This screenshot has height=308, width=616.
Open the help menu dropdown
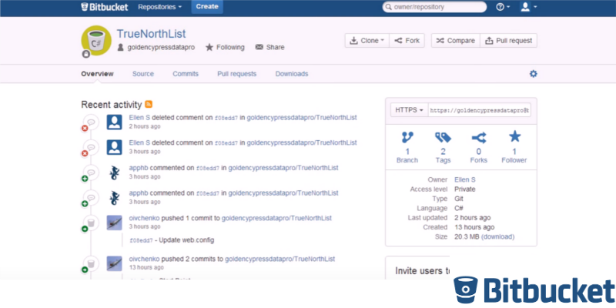tap(502, 7)
